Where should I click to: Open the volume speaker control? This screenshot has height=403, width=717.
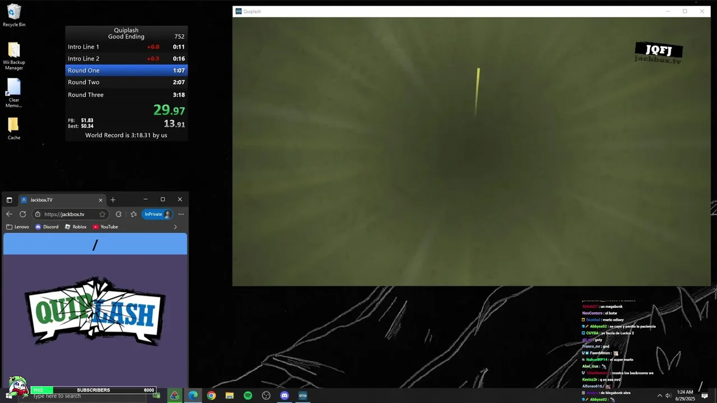[668, 396]
